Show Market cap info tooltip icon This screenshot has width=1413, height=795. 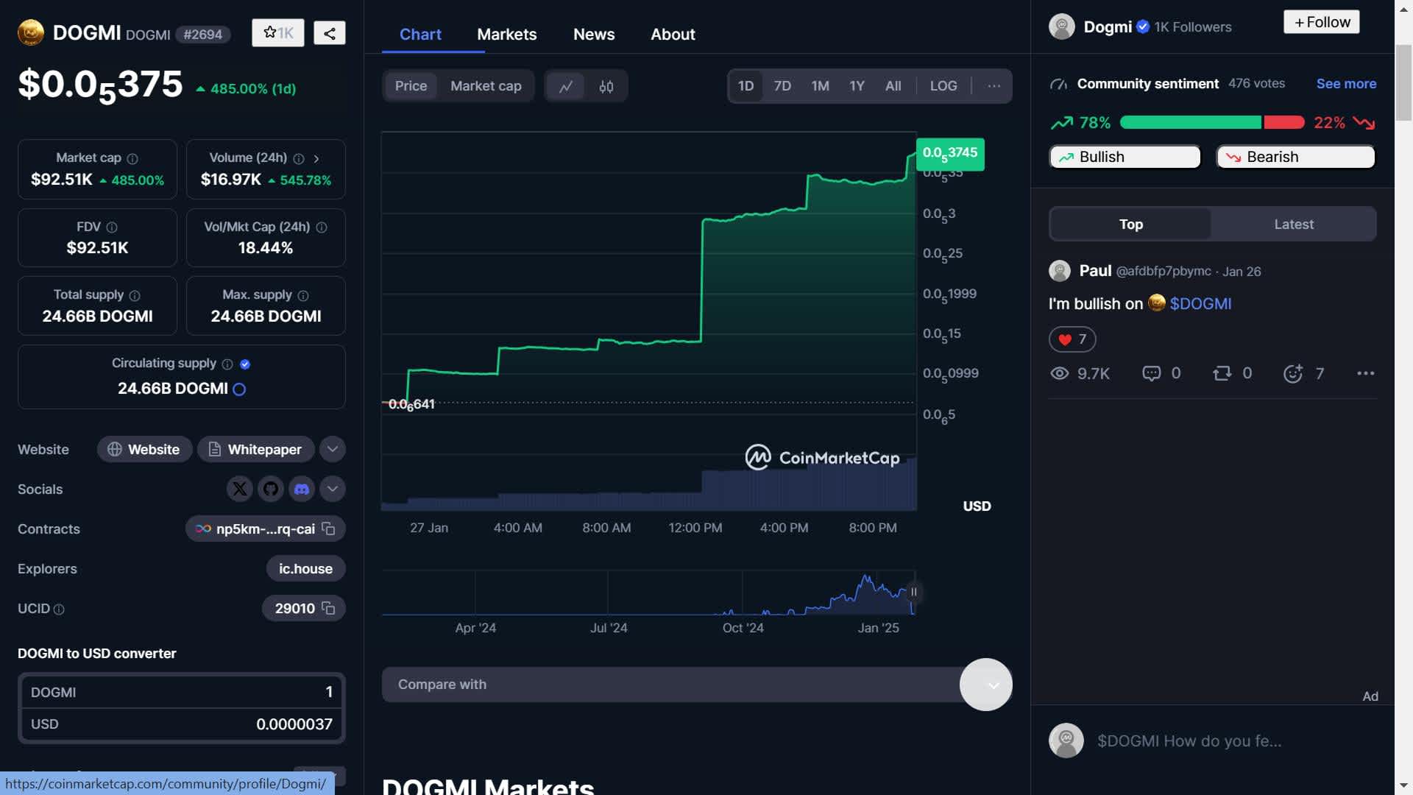[132, 158]
